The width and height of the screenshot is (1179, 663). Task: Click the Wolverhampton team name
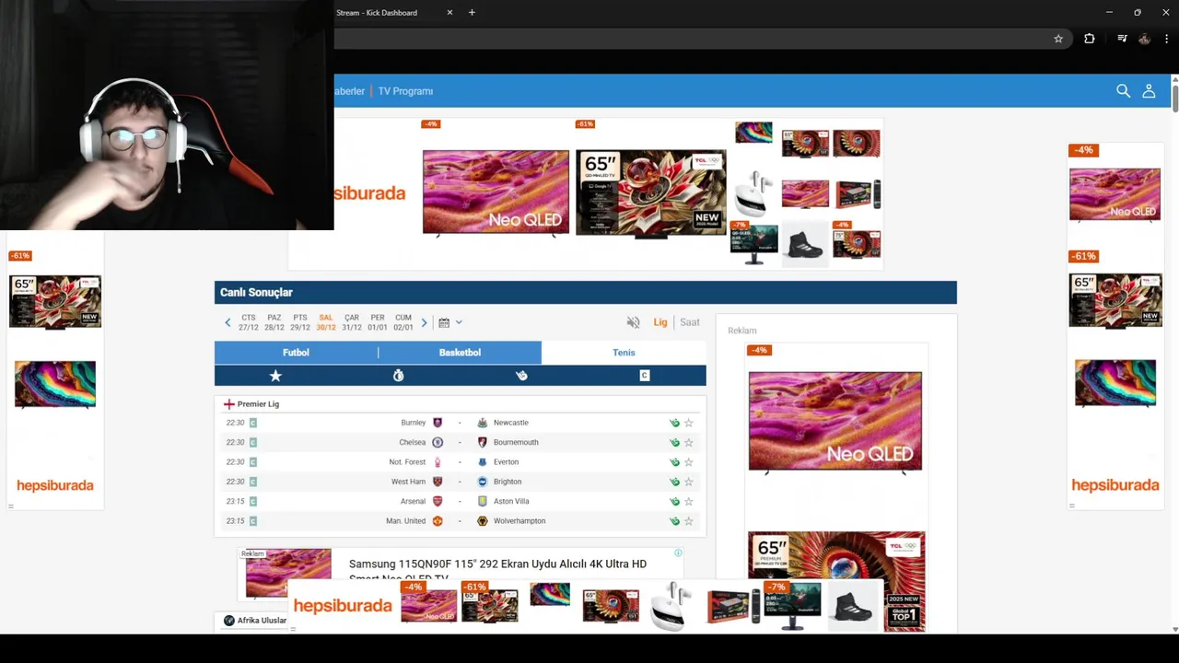(519, 521)
